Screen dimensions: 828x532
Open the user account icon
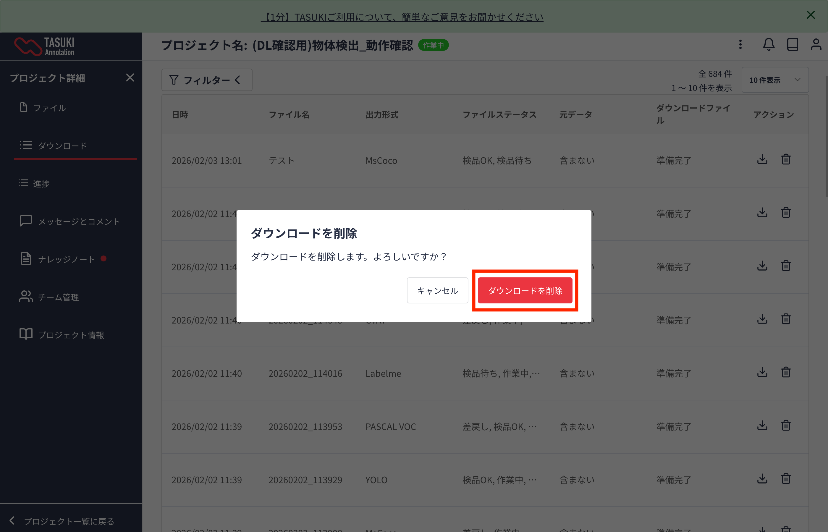pos(816,45)
